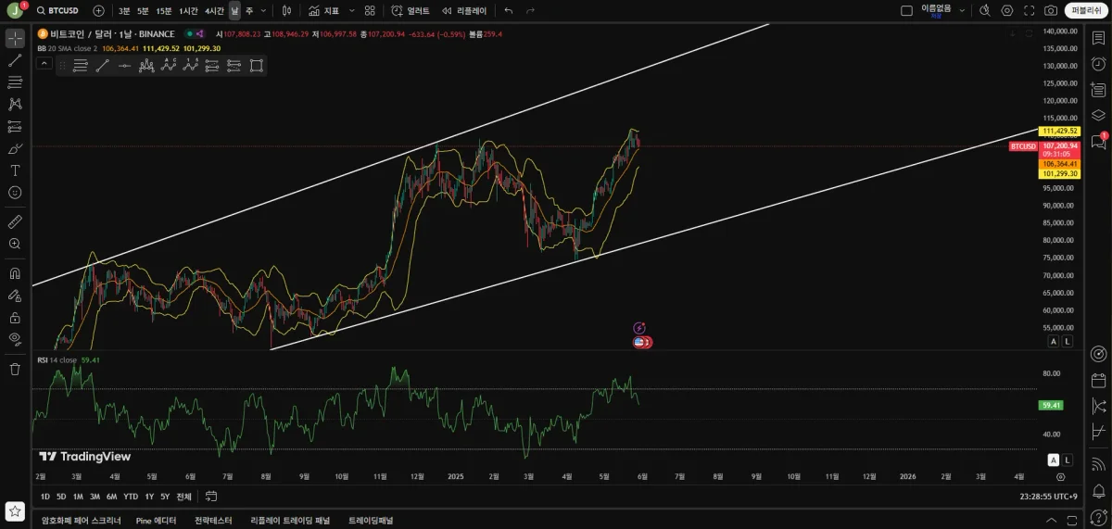Open the object tree layers panel

click(1098, 116)
